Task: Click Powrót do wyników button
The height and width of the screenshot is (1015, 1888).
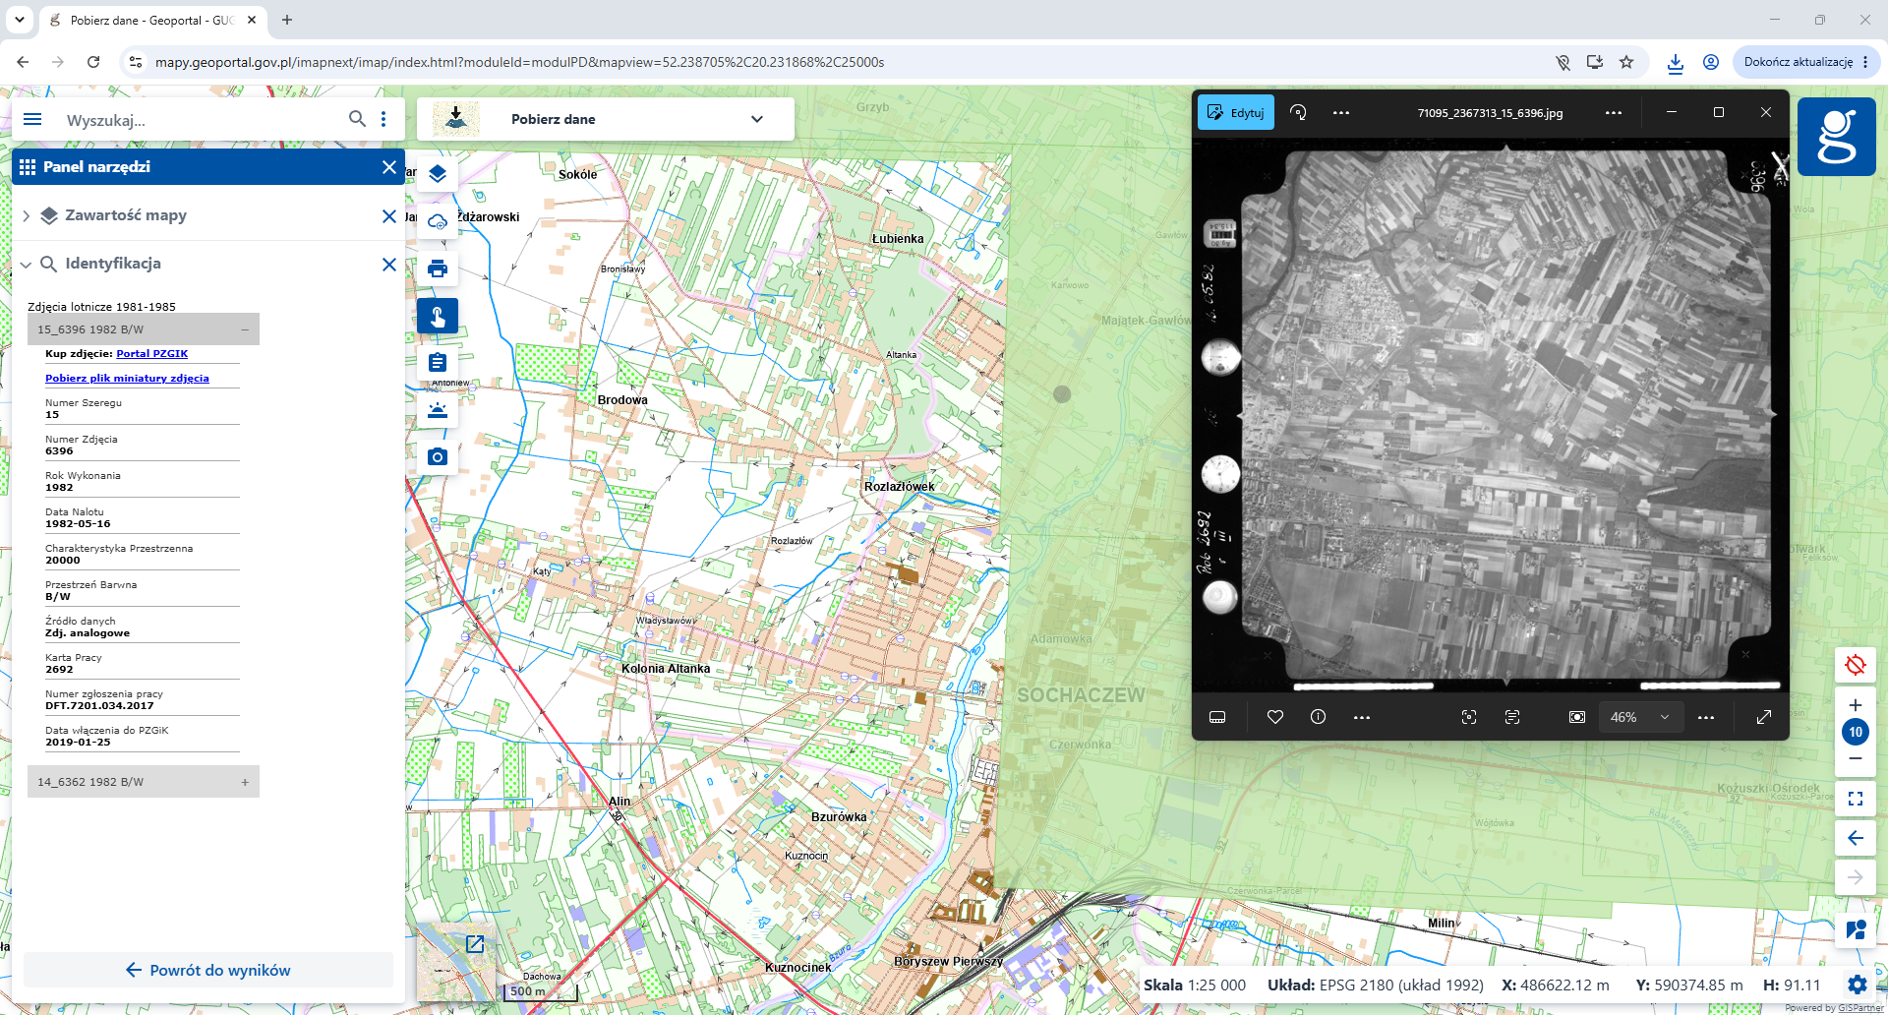Action: coord(208,970)
